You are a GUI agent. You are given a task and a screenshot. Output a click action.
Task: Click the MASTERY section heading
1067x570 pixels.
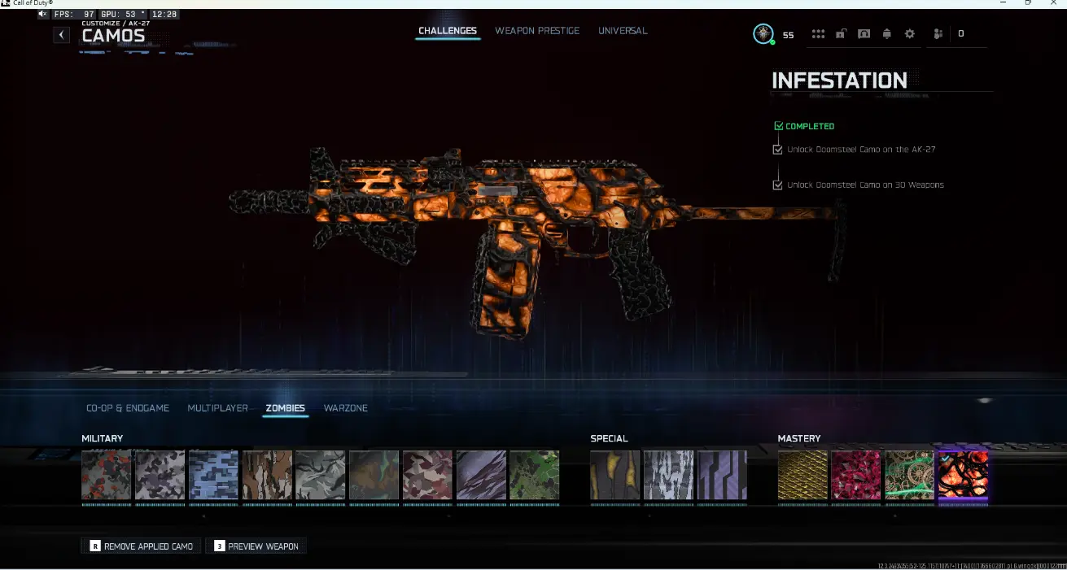[x=799, y=438]
